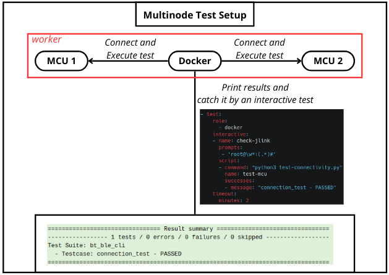
Task: Click the arrowhead pointing at MCU 1
Action: [92, 61]
